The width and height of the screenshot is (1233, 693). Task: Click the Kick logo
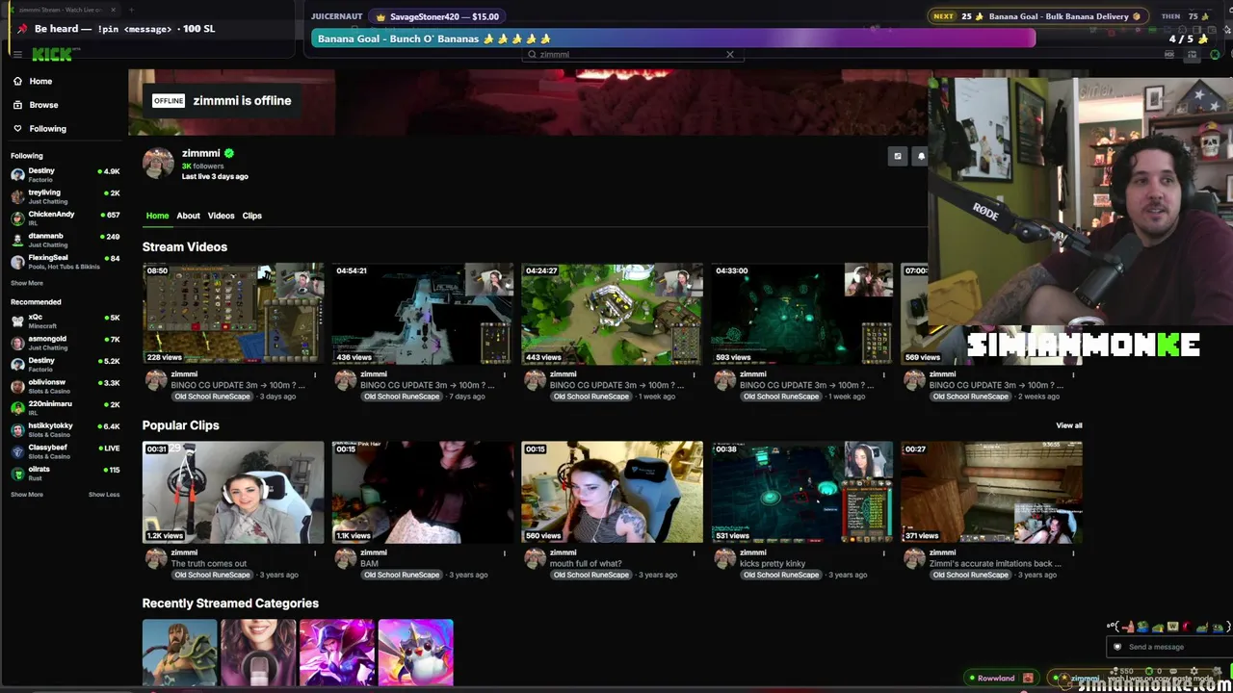pyautogui.click(x=51, y=55)
